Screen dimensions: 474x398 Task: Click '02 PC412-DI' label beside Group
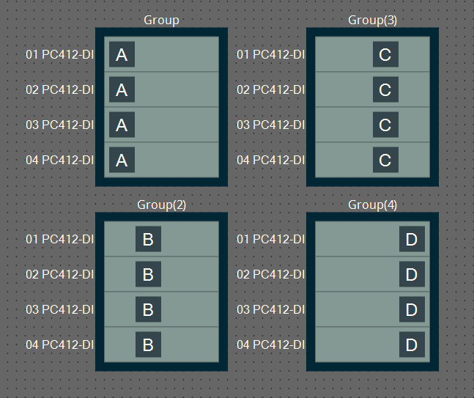[59, 90]
